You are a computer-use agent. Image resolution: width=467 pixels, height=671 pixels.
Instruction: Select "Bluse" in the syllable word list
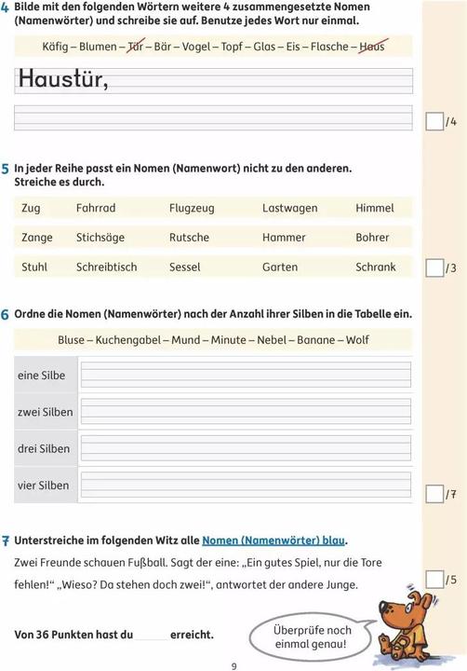[x=72, y=340]
